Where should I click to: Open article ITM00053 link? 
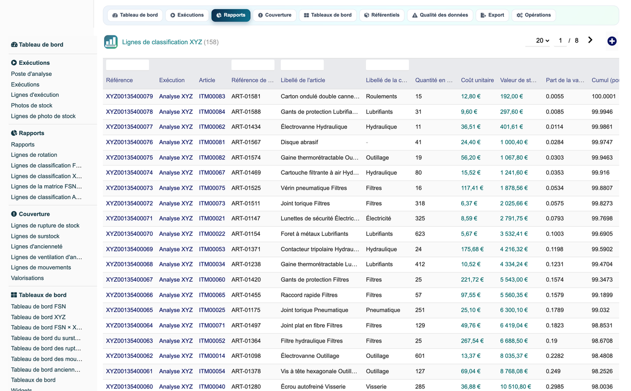point(212,249)
